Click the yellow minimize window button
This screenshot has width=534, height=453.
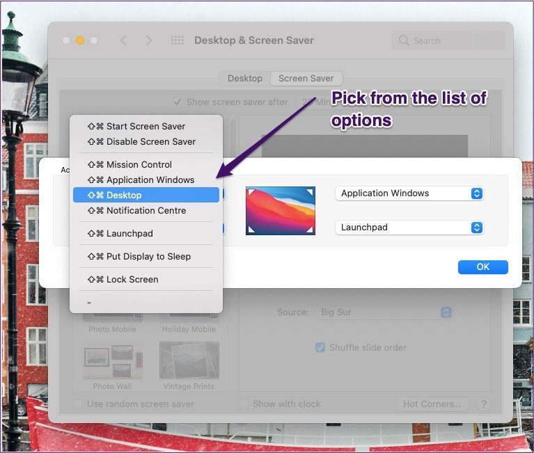[x=80, y=40]
